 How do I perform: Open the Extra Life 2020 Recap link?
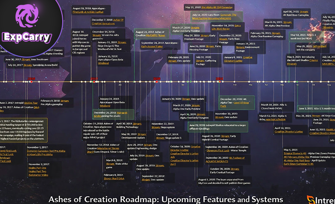tap(226, 27)
